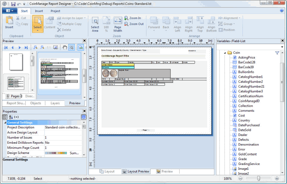Click the zoom slider handle in status bar

point(258,179)
